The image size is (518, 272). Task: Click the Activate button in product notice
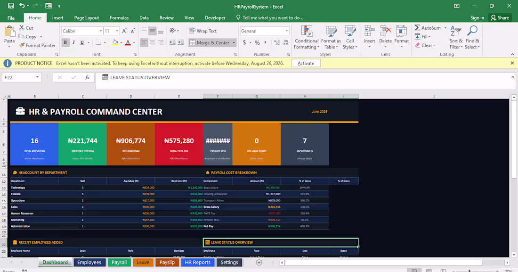pos(306,63)
